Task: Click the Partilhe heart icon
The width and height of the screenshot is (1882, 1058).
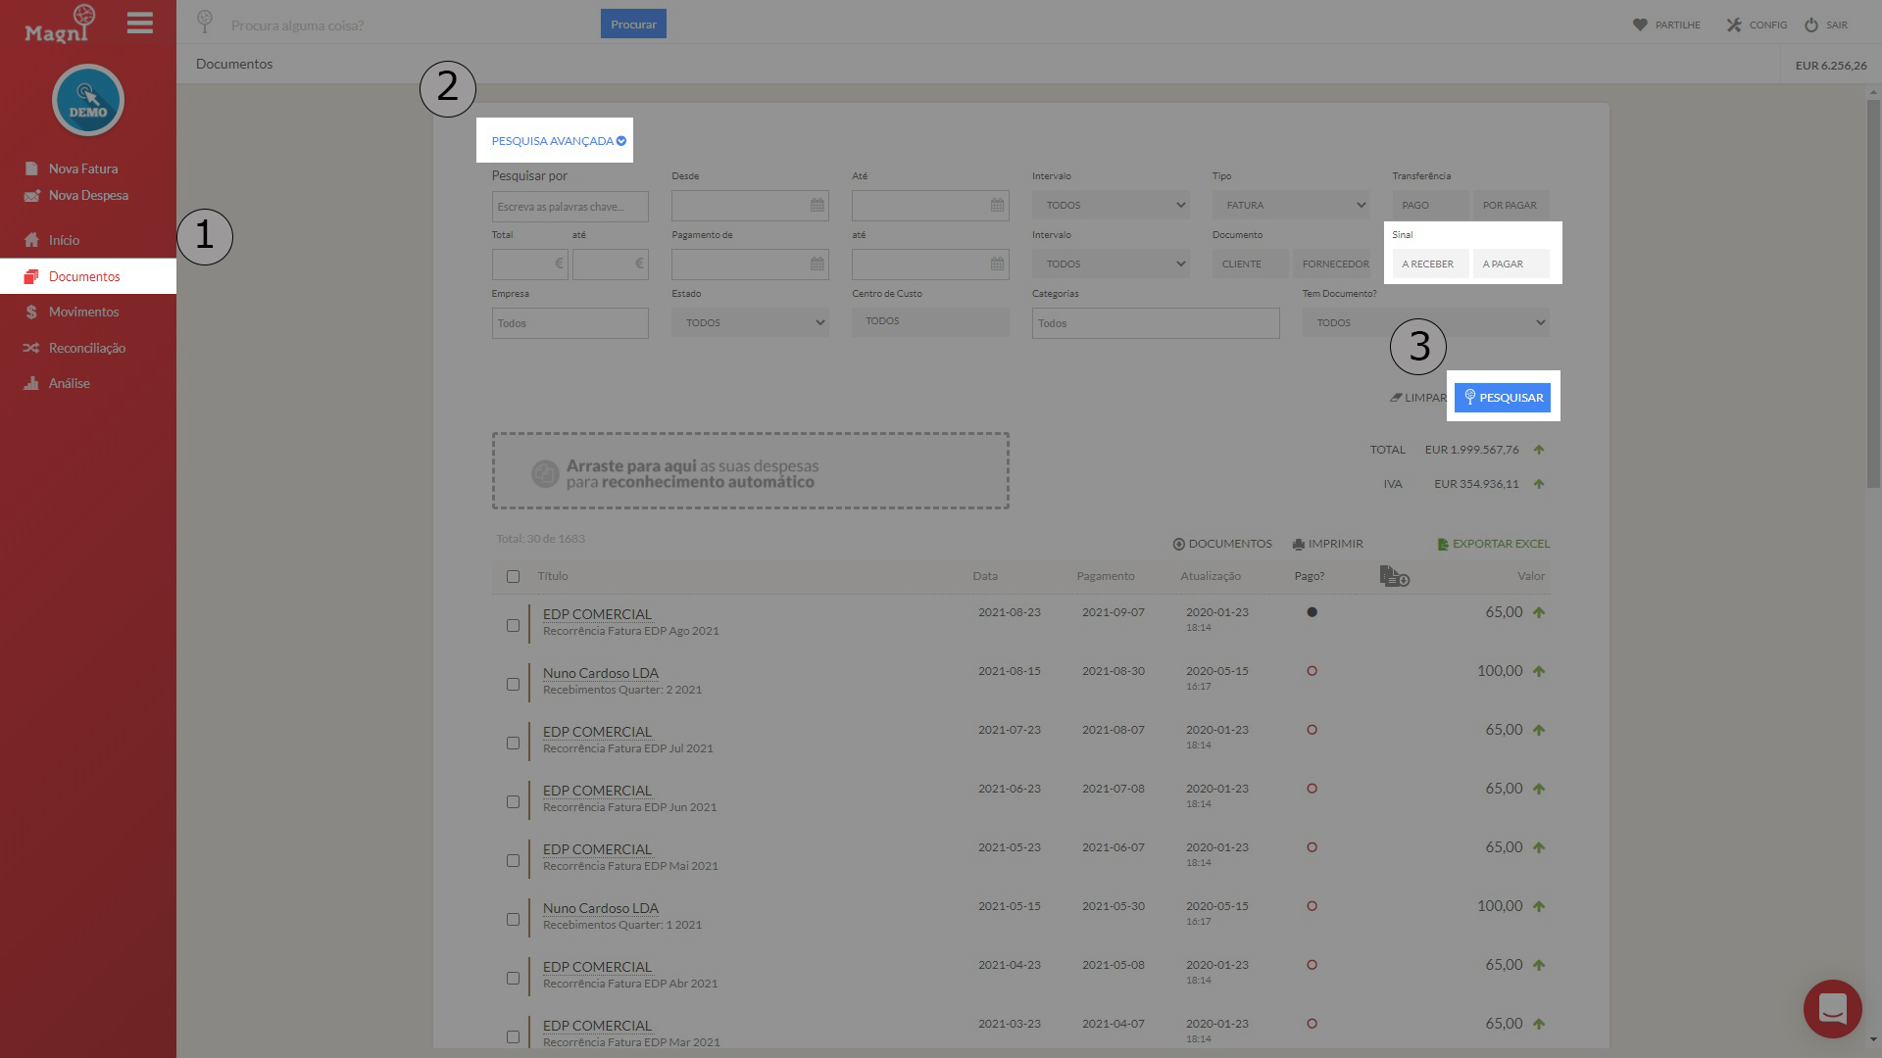Action: pyautogui.click(x=1640, y=24)
